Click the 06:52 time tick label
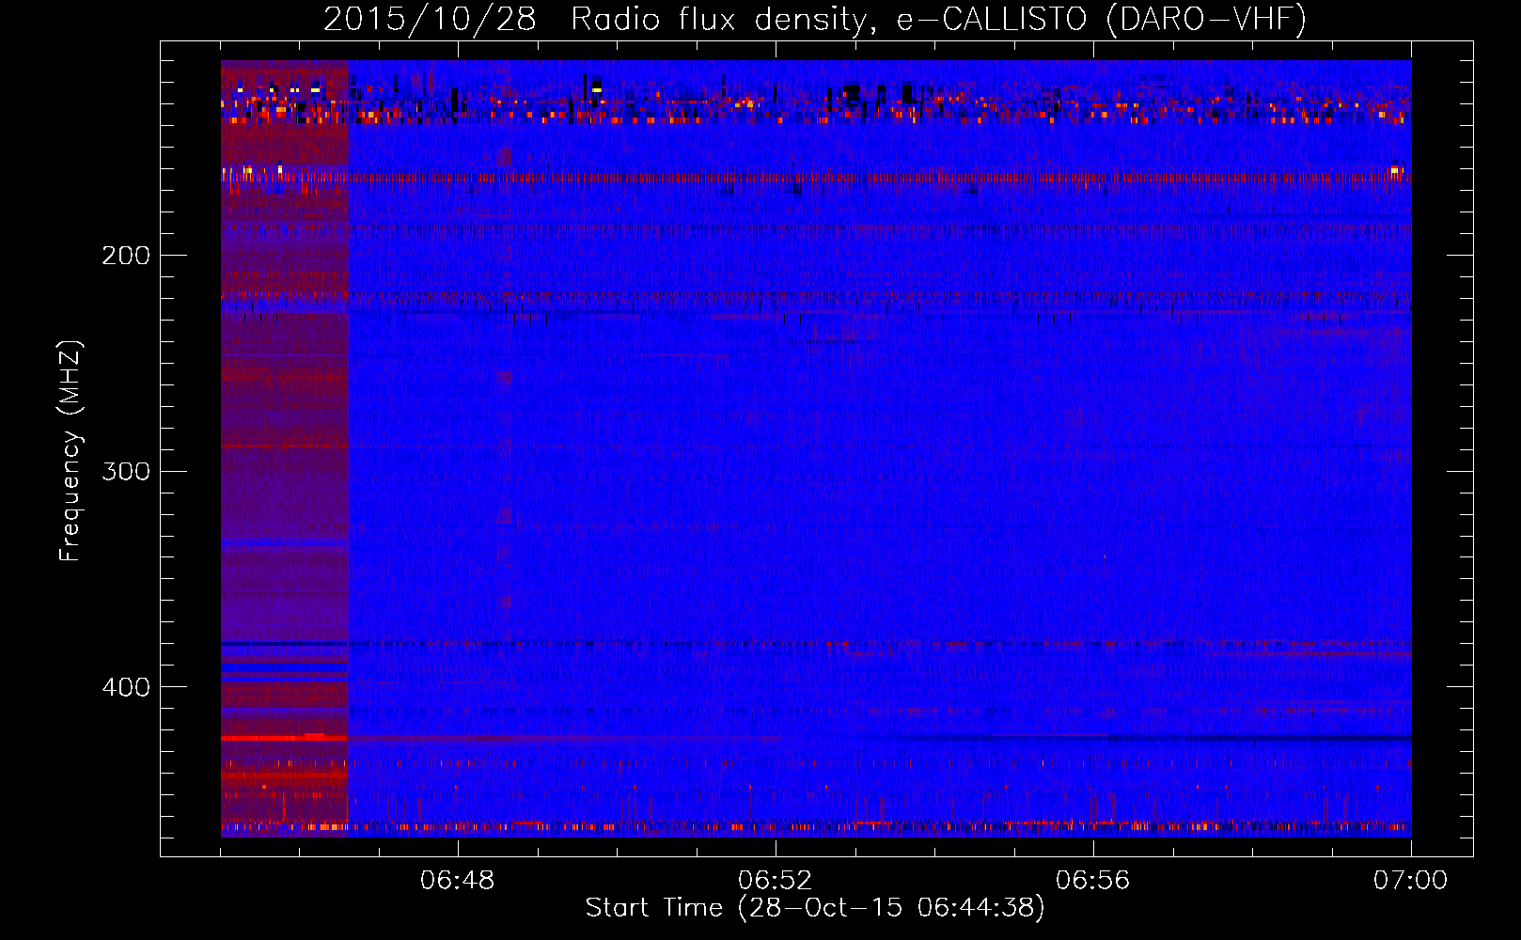This screenshot has height=940, width=1521. pos(776,881)
